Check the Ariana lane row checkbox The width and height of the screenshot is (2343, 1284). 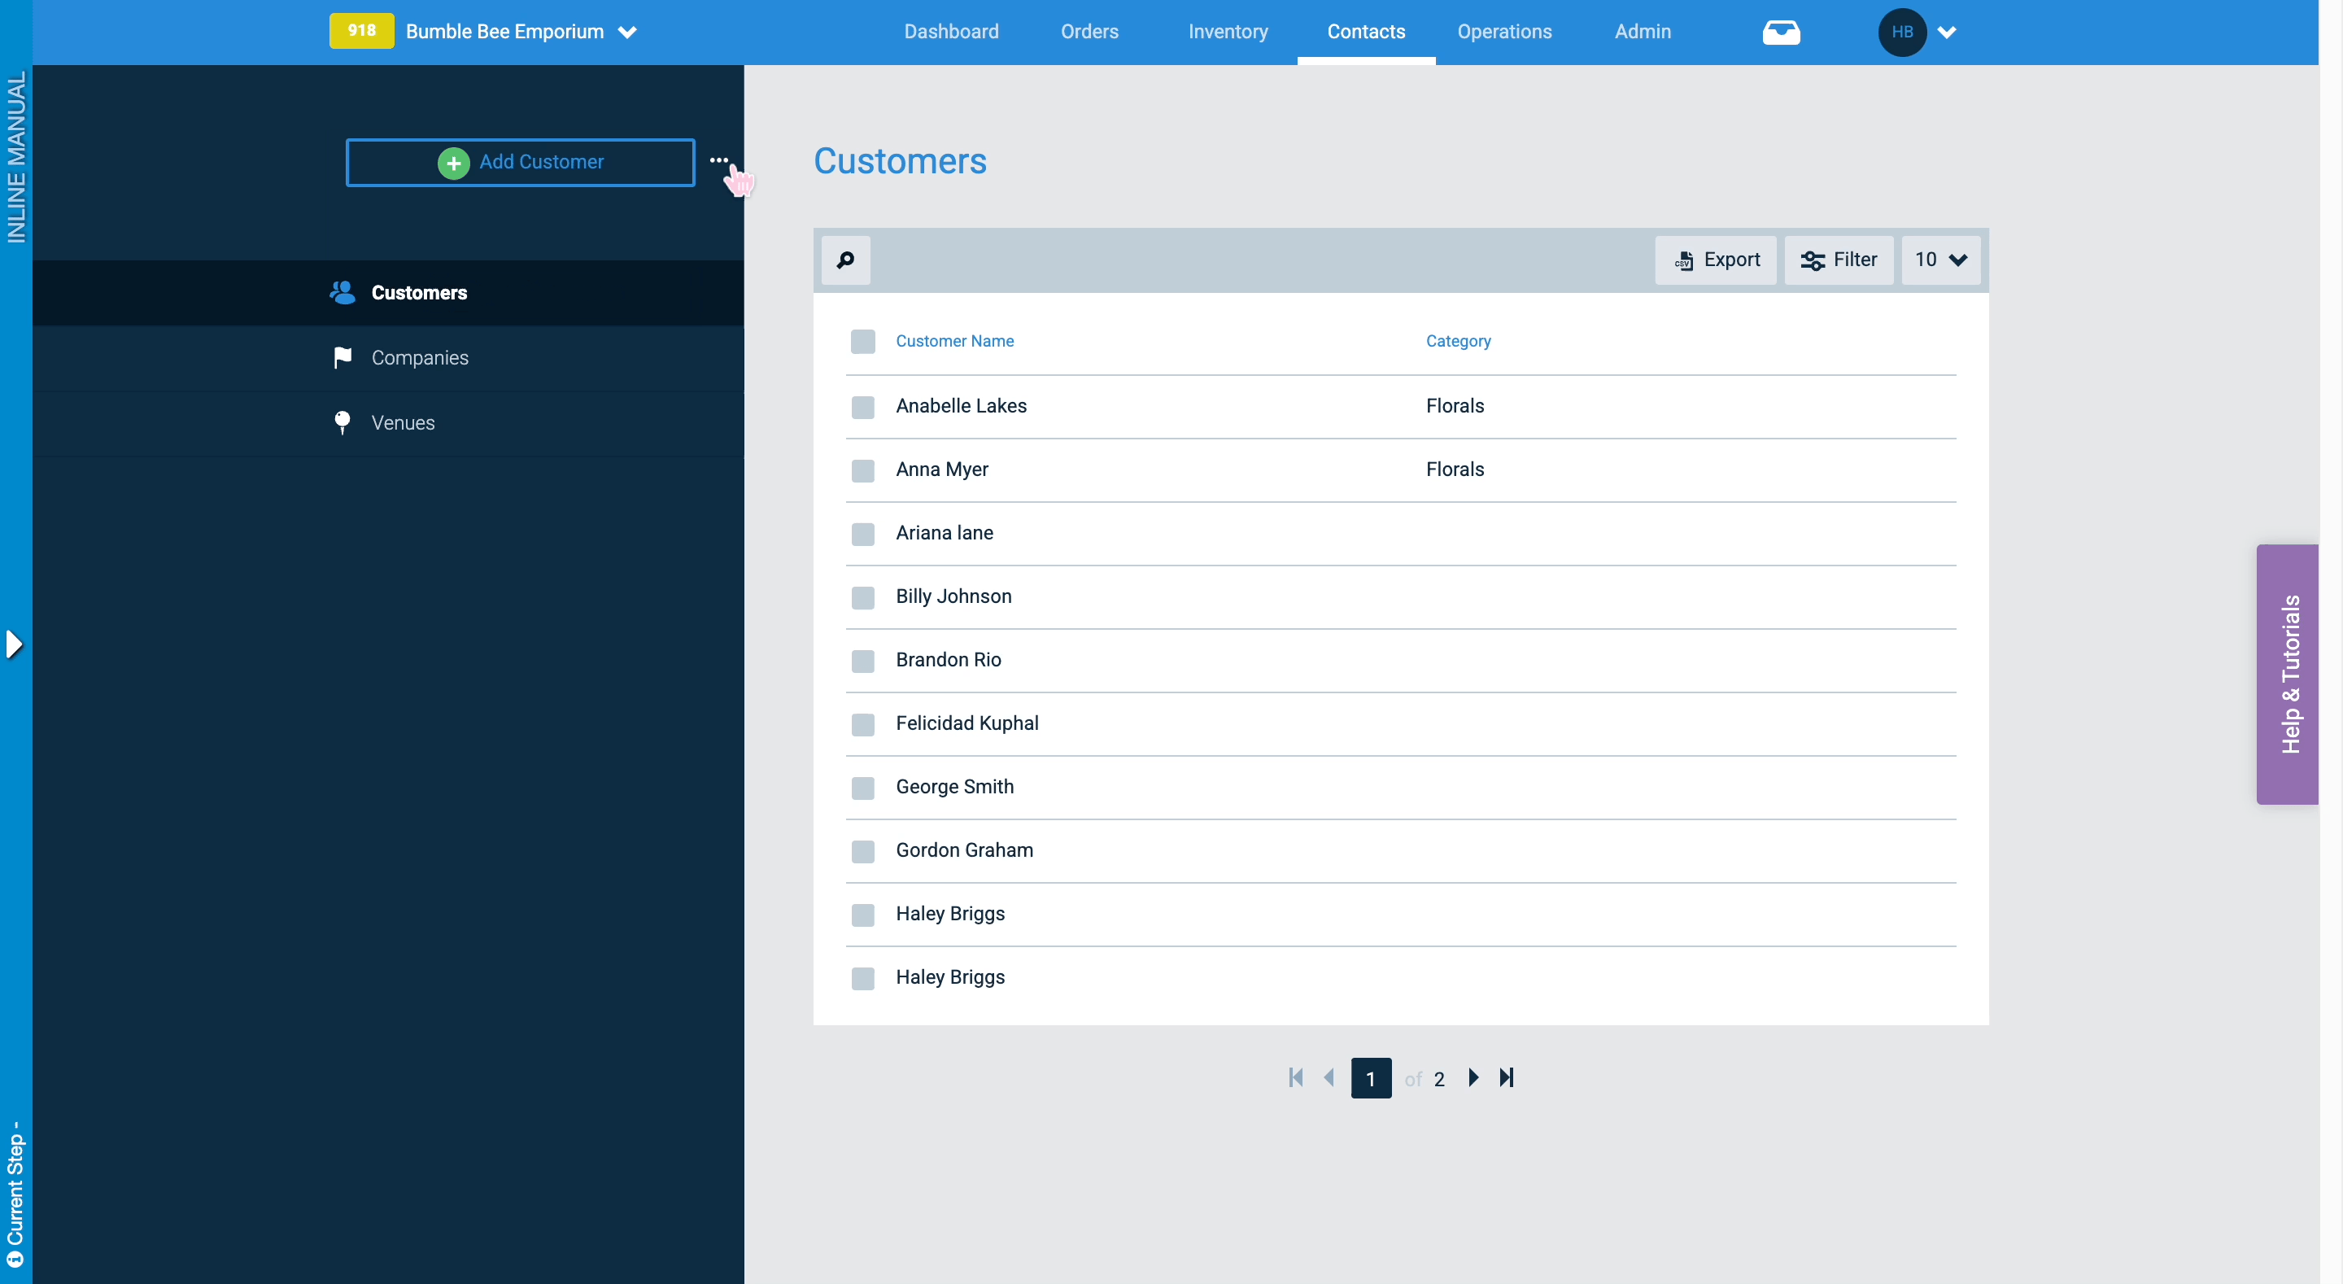(862, 534)
